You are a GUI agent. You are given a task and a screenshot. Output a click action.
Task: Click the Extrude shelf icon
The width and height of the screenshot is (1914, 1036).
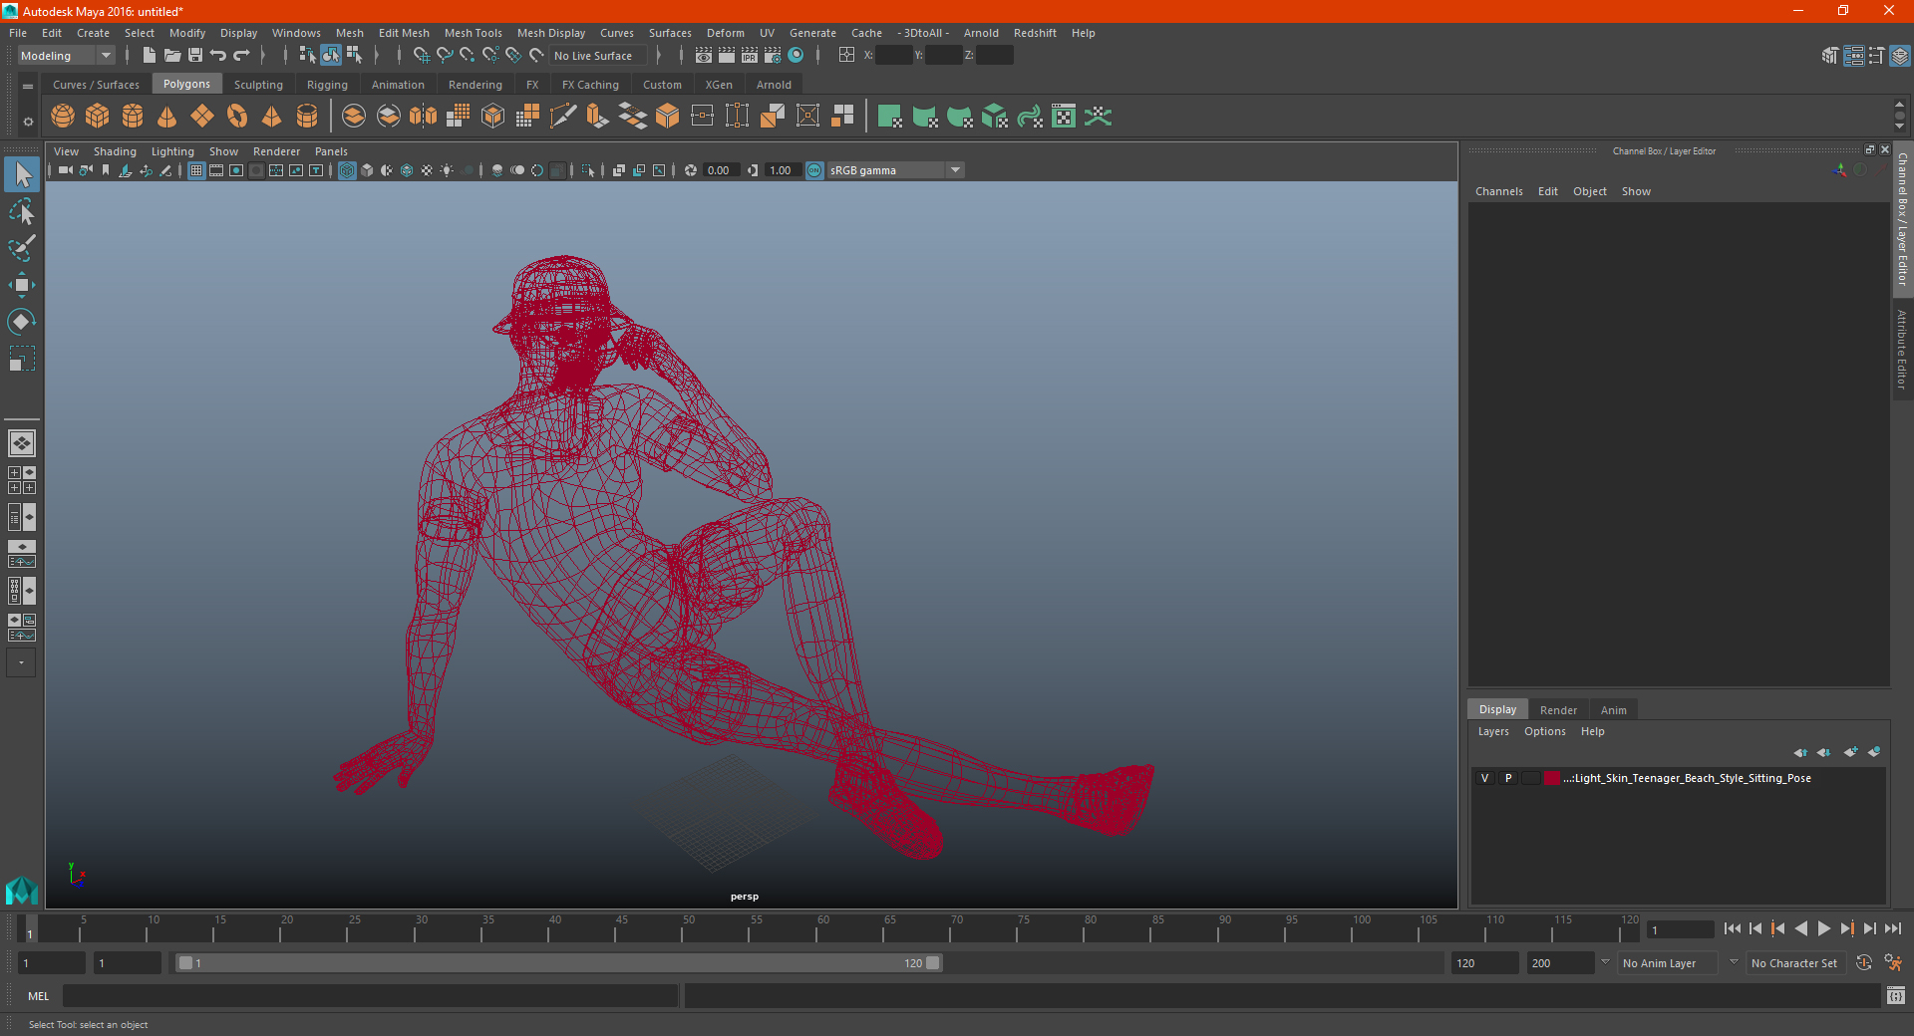click(x=598, y=117)
